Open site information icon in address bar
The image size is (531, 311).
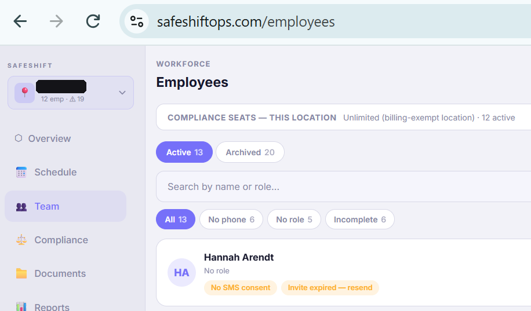pos(136,21)
